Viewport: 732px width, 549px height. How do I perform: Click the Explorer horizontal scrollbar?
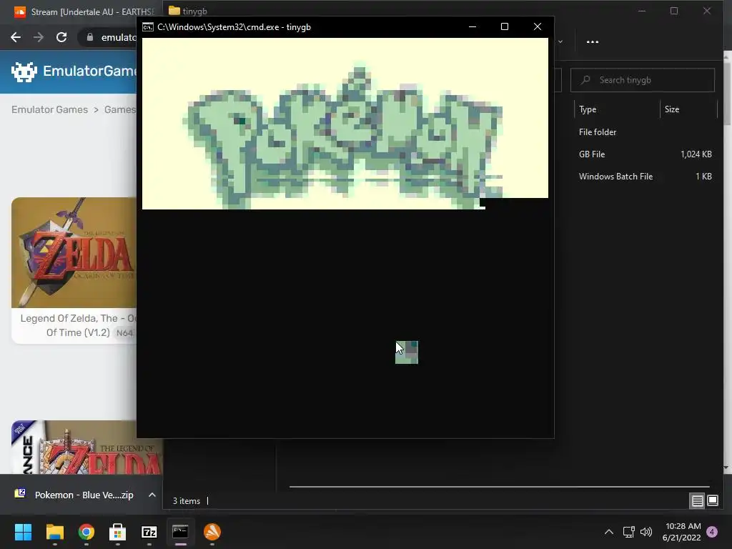coord(500,486)
